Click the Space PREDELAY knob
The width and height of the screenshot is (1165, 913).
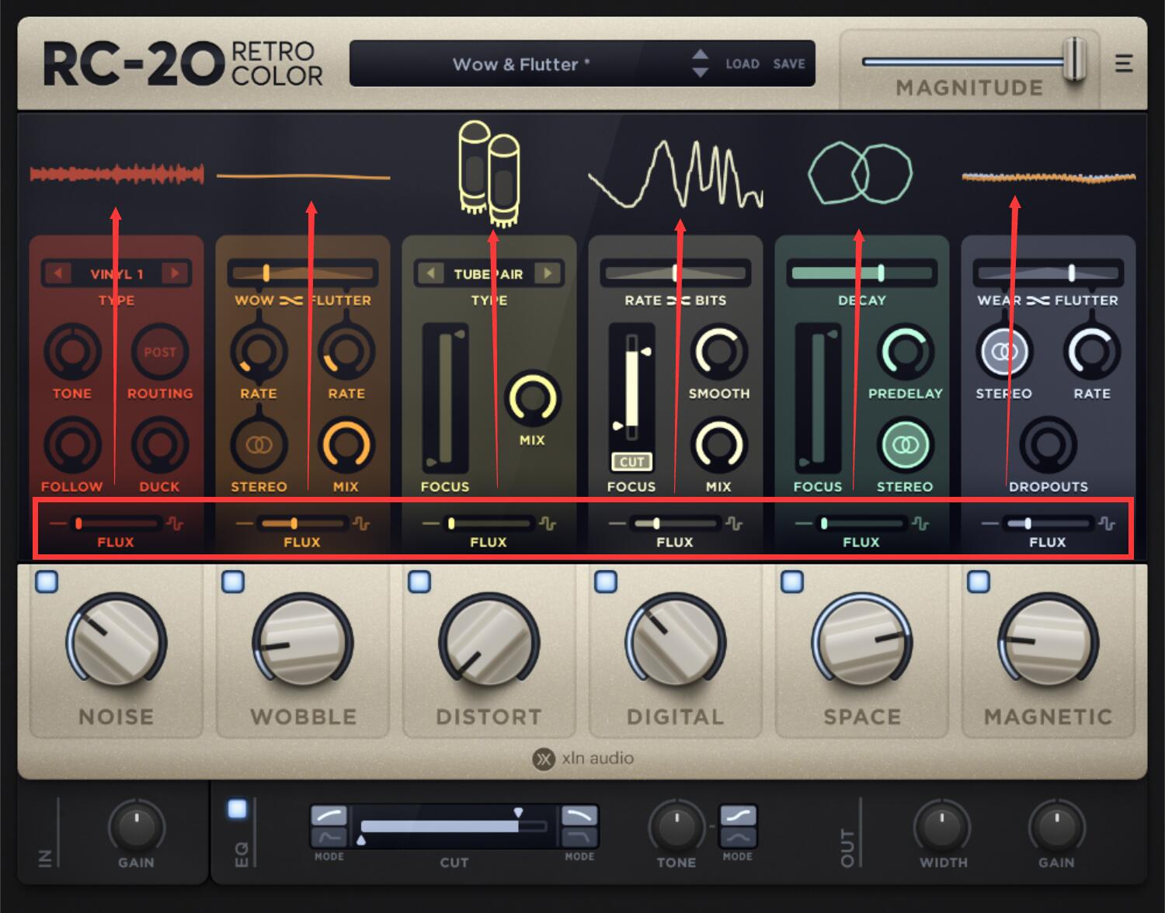906,352
